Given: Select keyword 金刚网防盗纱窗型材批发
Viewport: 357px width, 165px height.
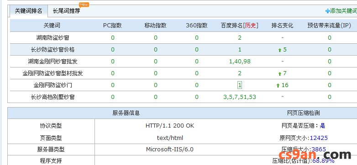Looking at the screenshot, I should coord(52,73).
